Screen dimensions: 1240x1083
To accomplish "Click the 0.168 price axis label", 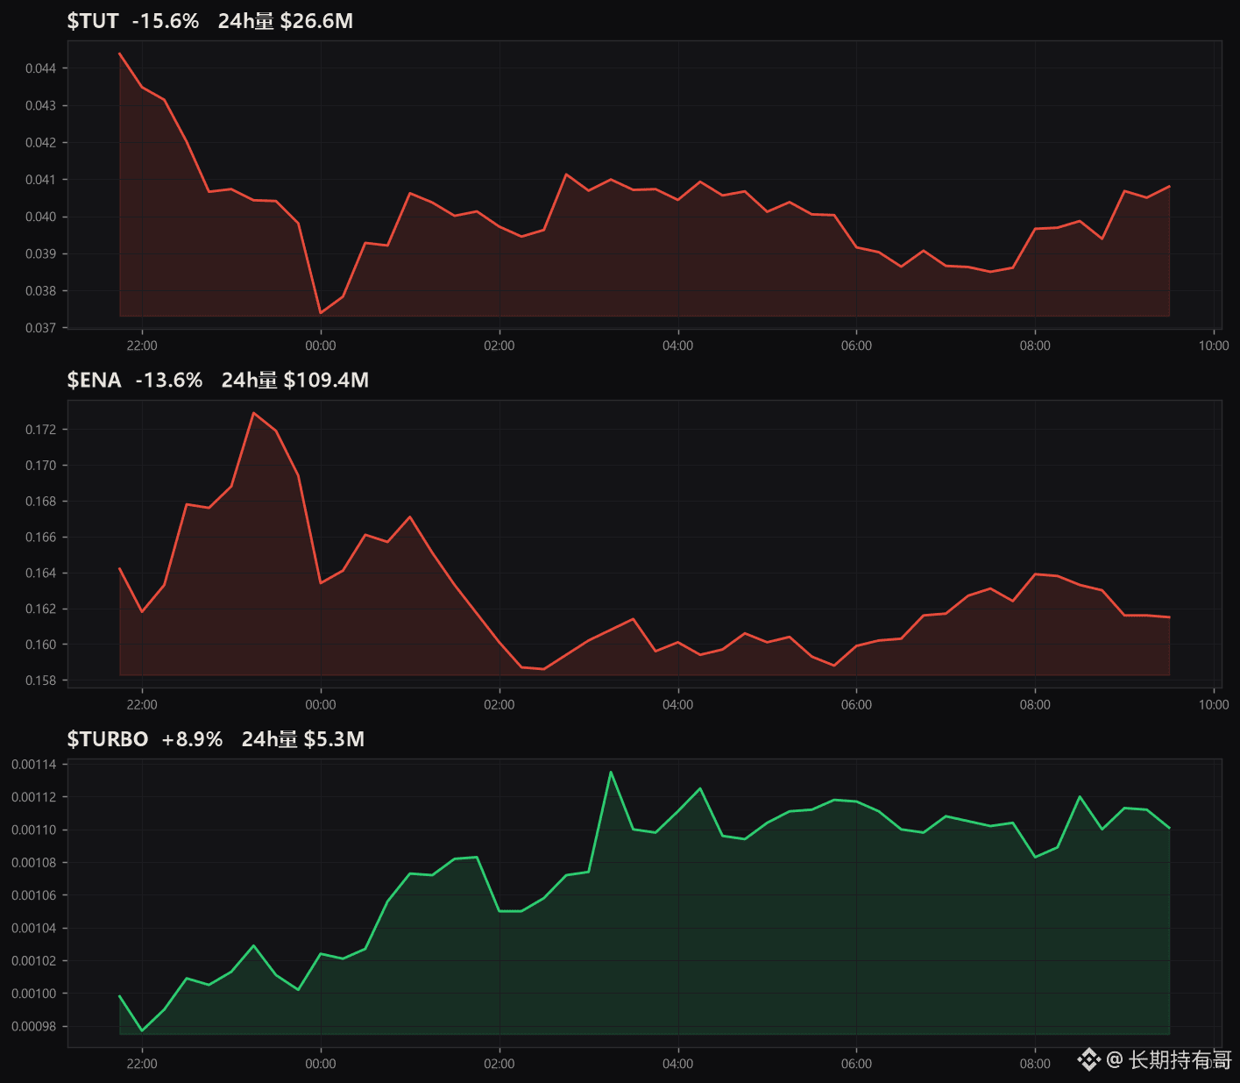I will (40, 502).
